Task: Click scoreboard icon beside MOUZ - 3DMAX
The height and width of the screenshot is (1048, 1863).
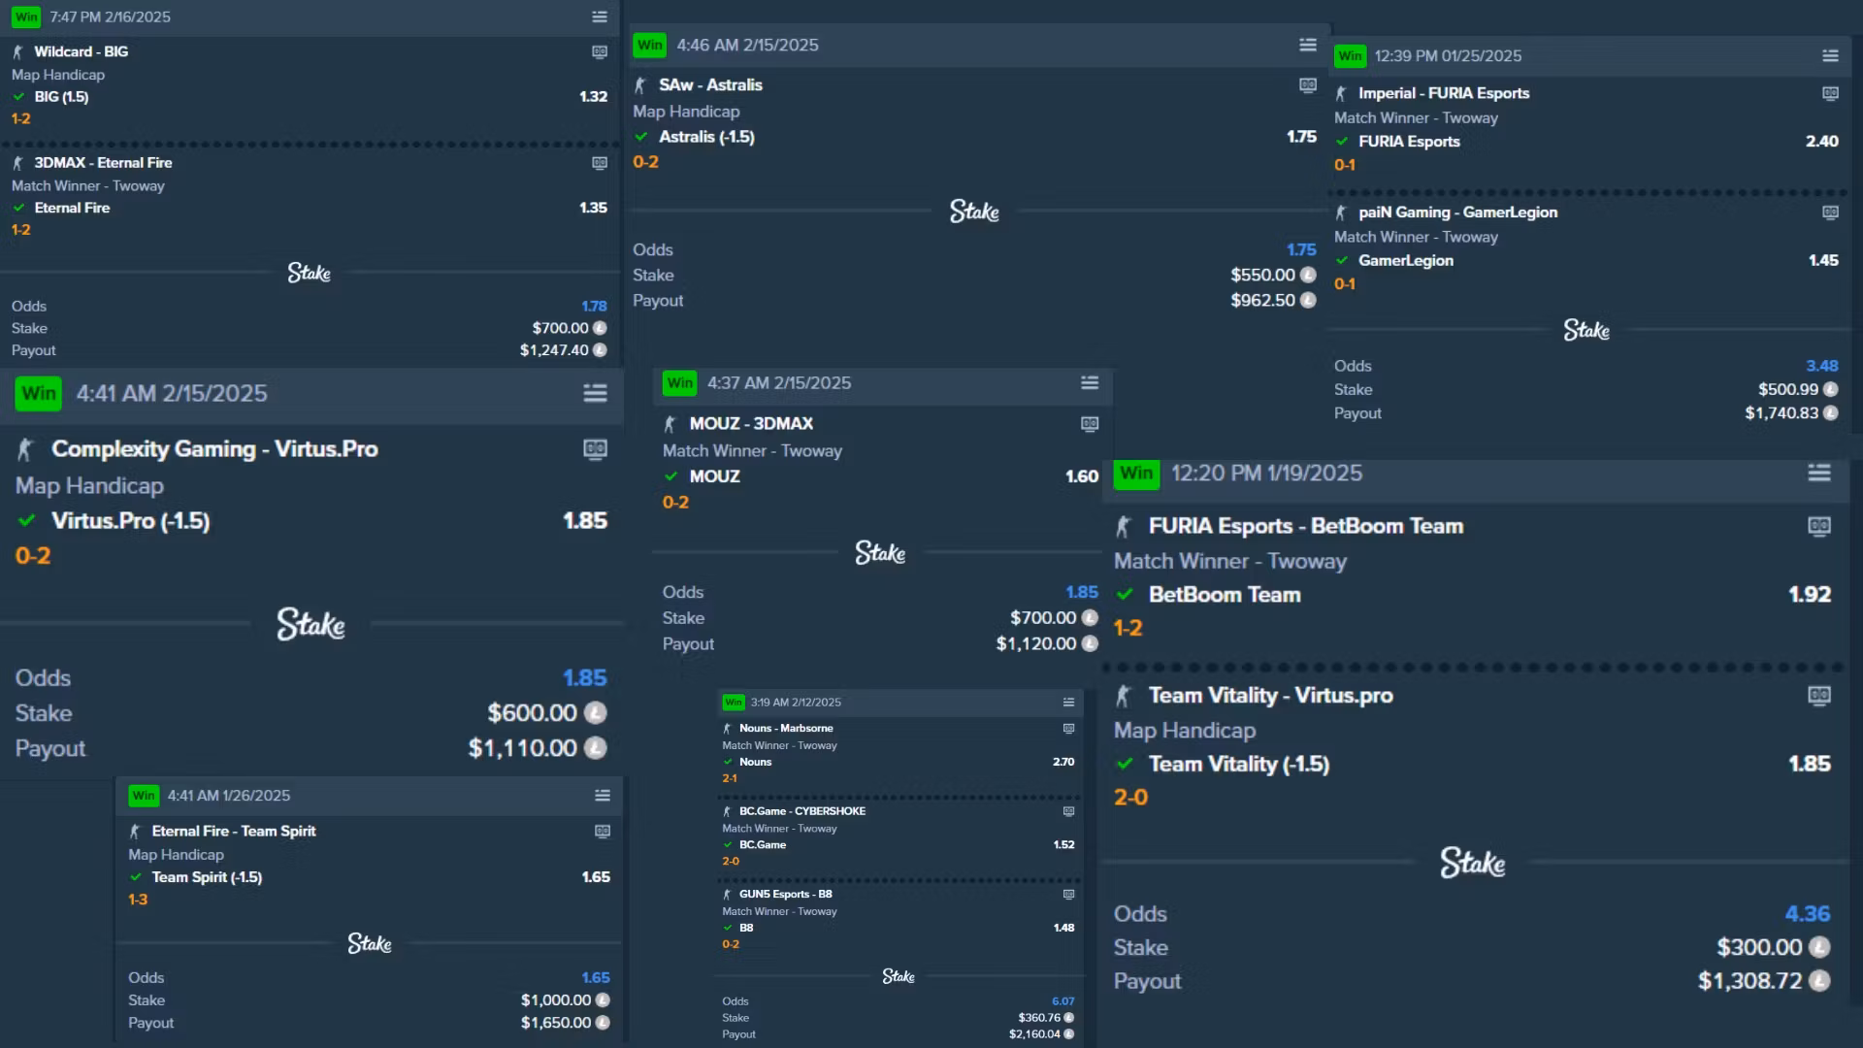Action: pos(1090,424)
